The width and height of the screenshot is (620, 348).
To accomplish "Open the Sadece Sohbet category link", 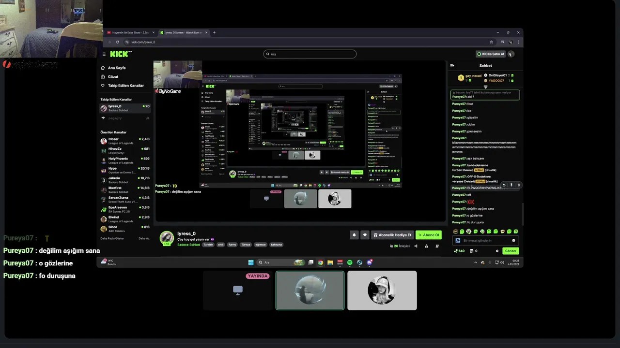I will [188, 245].
